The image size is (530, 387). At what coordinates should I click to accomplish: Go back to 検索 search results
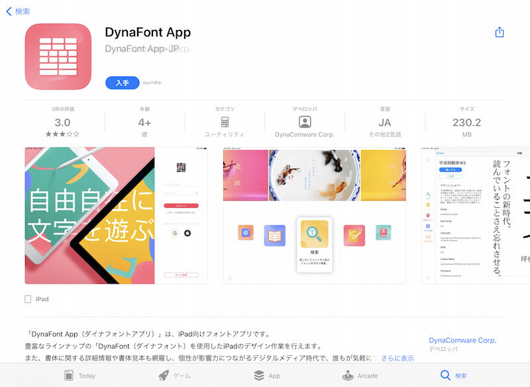pos(18,11)
